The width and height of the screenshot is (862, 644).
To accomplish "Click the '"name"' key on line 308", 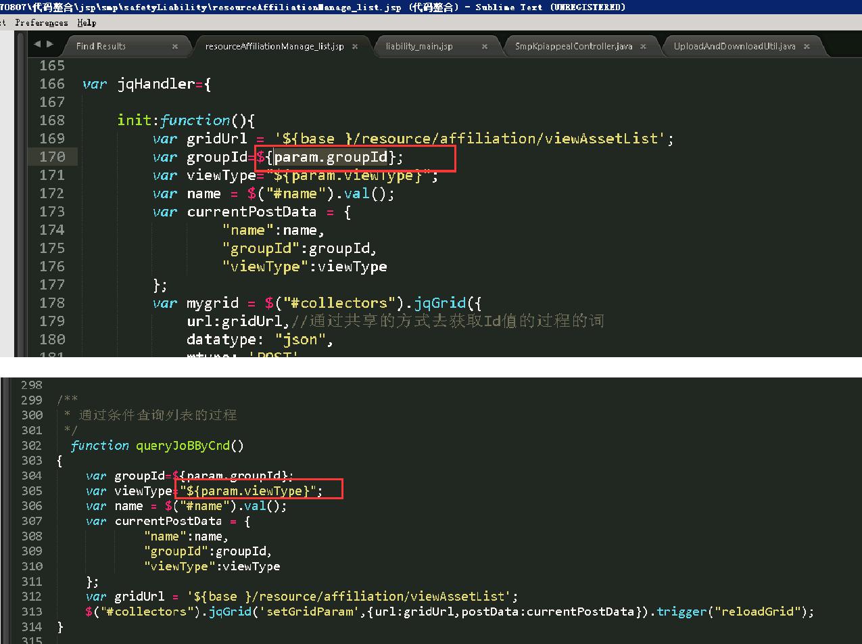I will point(165,536).
